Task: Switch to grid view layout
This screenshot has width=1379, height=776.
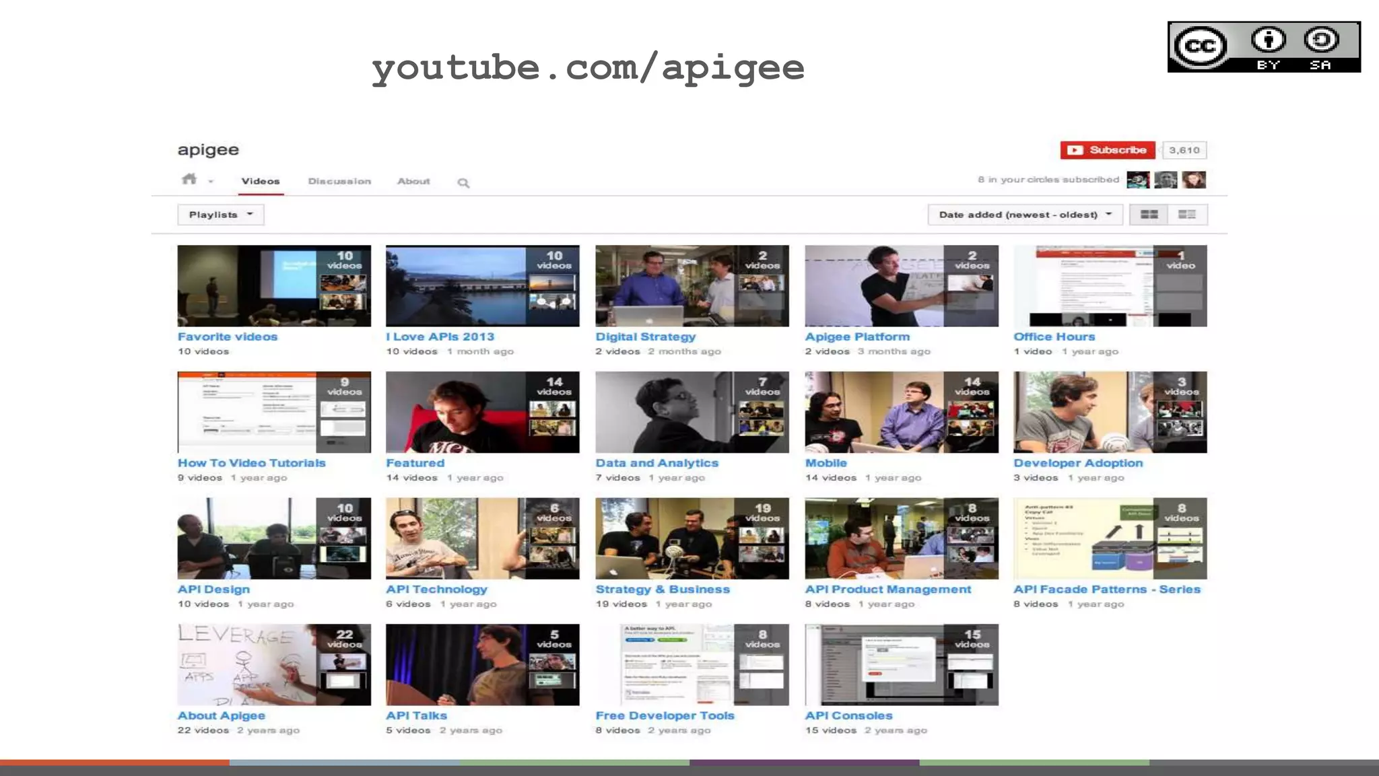Action: pos(1149,215)
